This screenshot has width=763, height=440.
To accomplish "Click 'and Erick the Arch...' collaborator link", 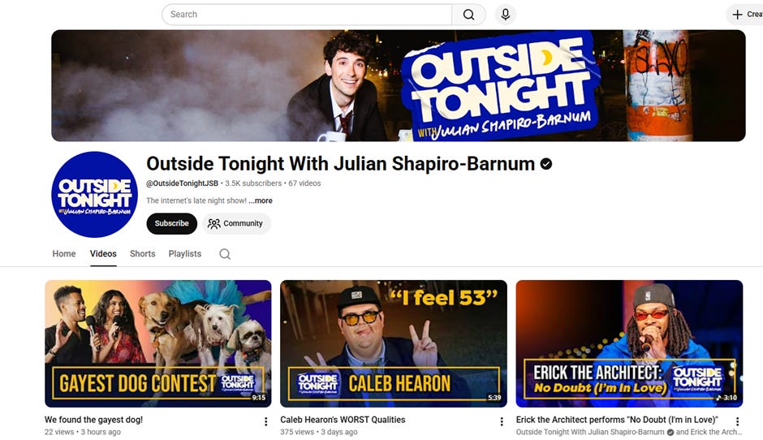I will click(709, 432).
